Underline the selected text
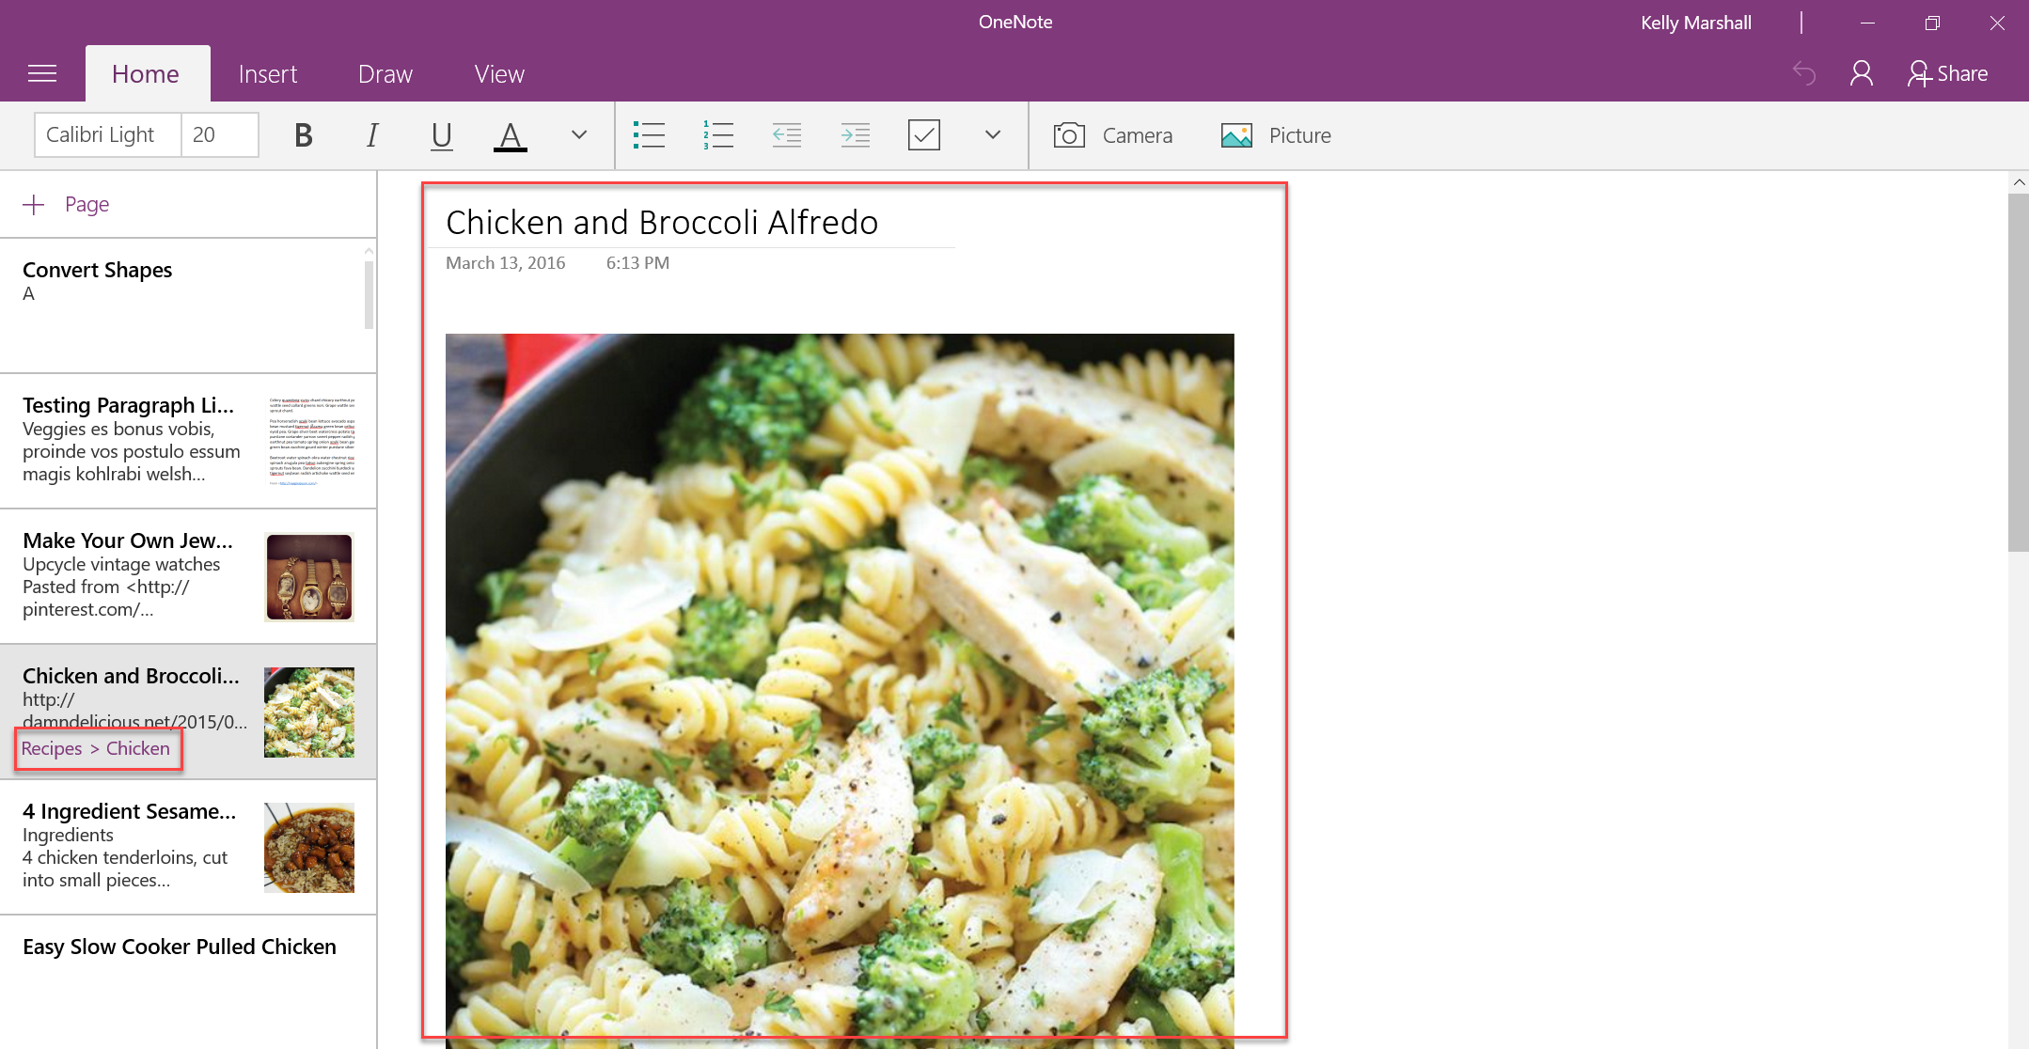2029x1049 pixels. [441, 134]
